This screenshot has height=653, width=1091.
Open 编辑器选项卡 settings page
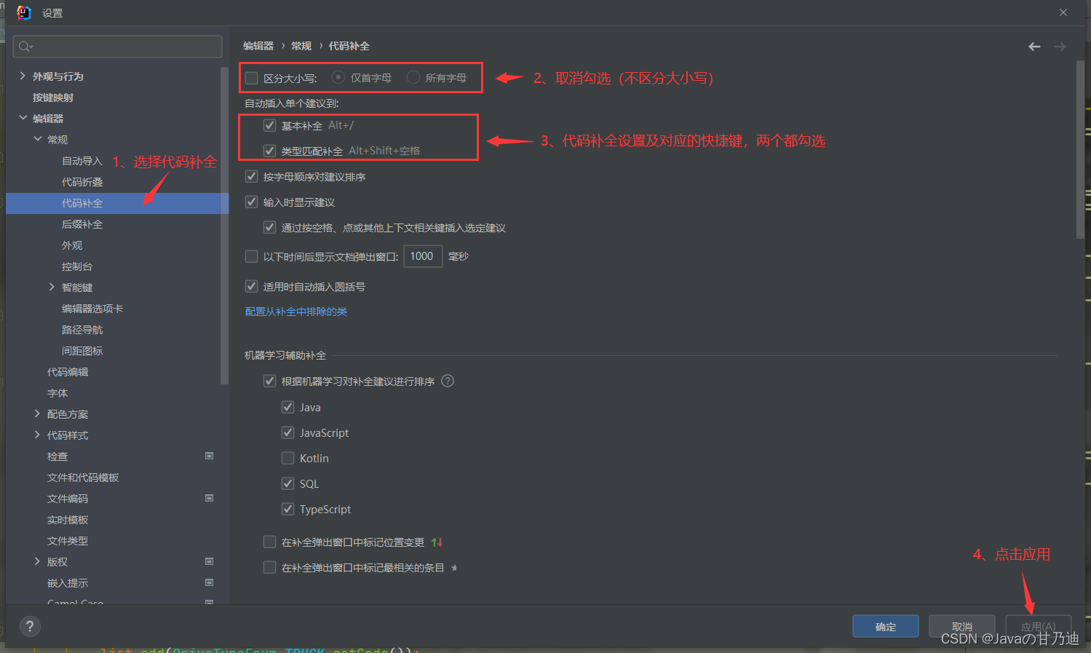(92, 309)
